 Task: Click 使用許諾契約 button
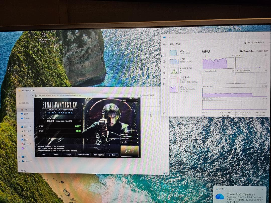point(99,155)
